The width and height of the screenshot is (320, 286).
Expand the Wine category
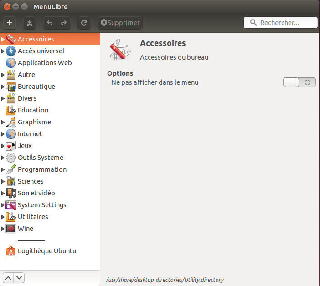(x=3, y=228)
